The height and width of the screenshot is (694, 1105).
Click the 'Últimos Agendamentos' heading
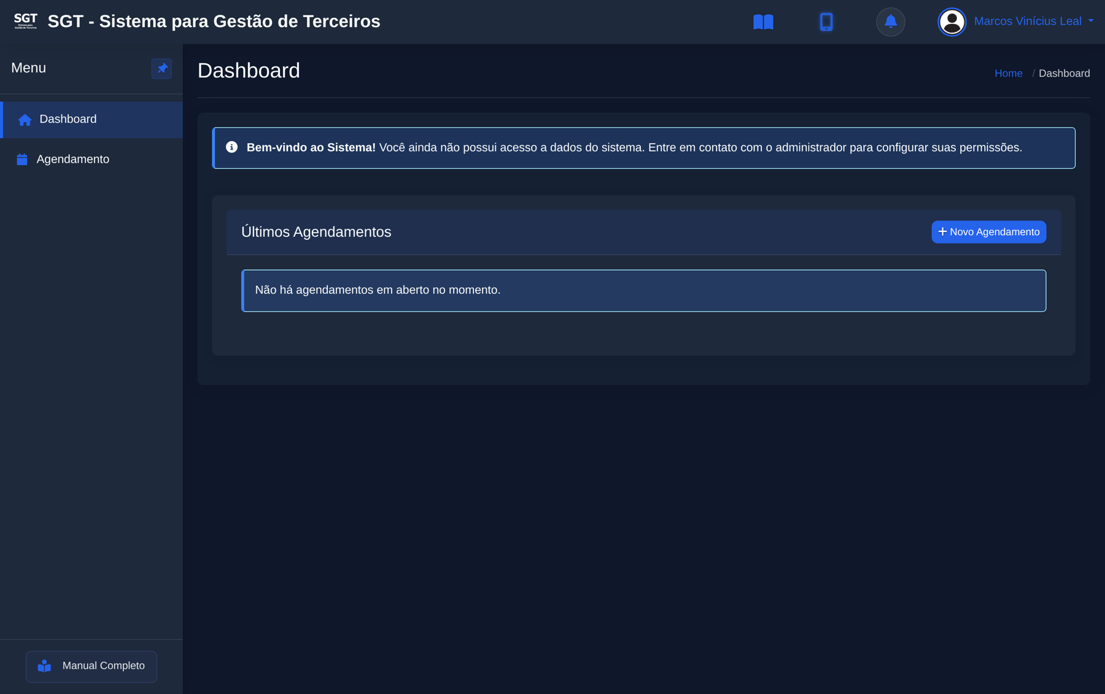(316, 232)
